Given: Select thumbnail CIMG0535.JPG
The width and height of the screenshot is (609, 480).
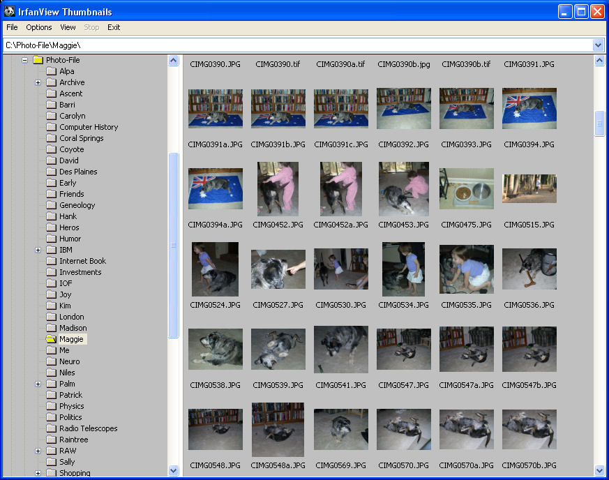Looking at the screenshot, I should tap(467, 269).
